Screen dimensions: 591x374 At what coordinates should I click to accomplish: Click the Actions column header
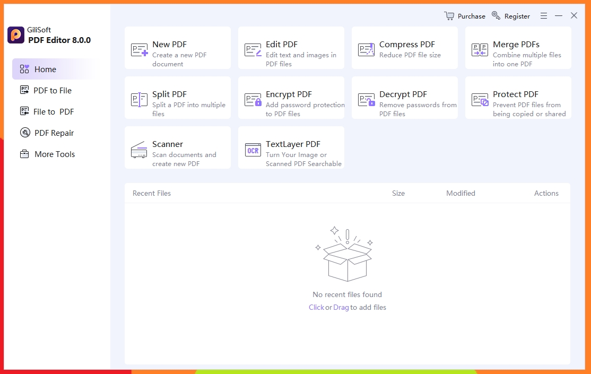(x=546, y=193)
